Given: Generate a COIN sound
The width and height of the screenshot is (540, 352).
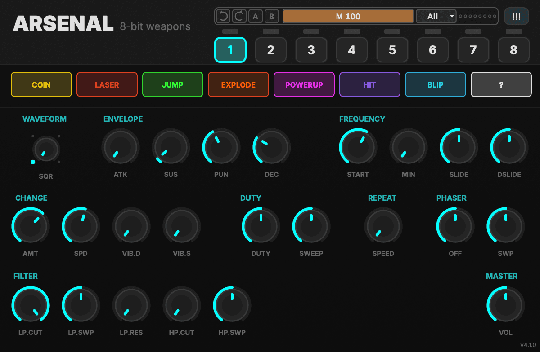Looking at the screenshot, I should pos(41,84).
